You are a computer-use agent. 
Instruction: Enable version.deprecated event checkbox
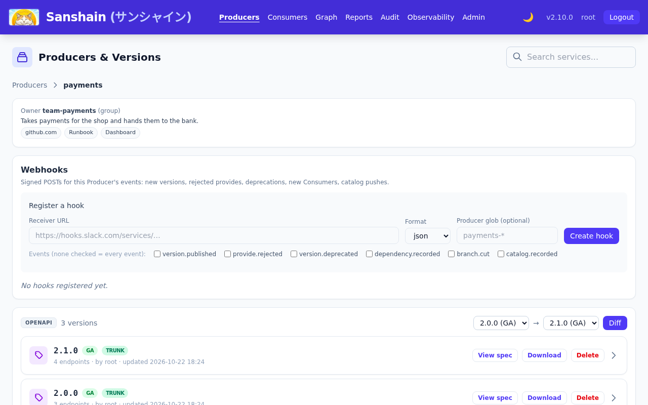294,254
